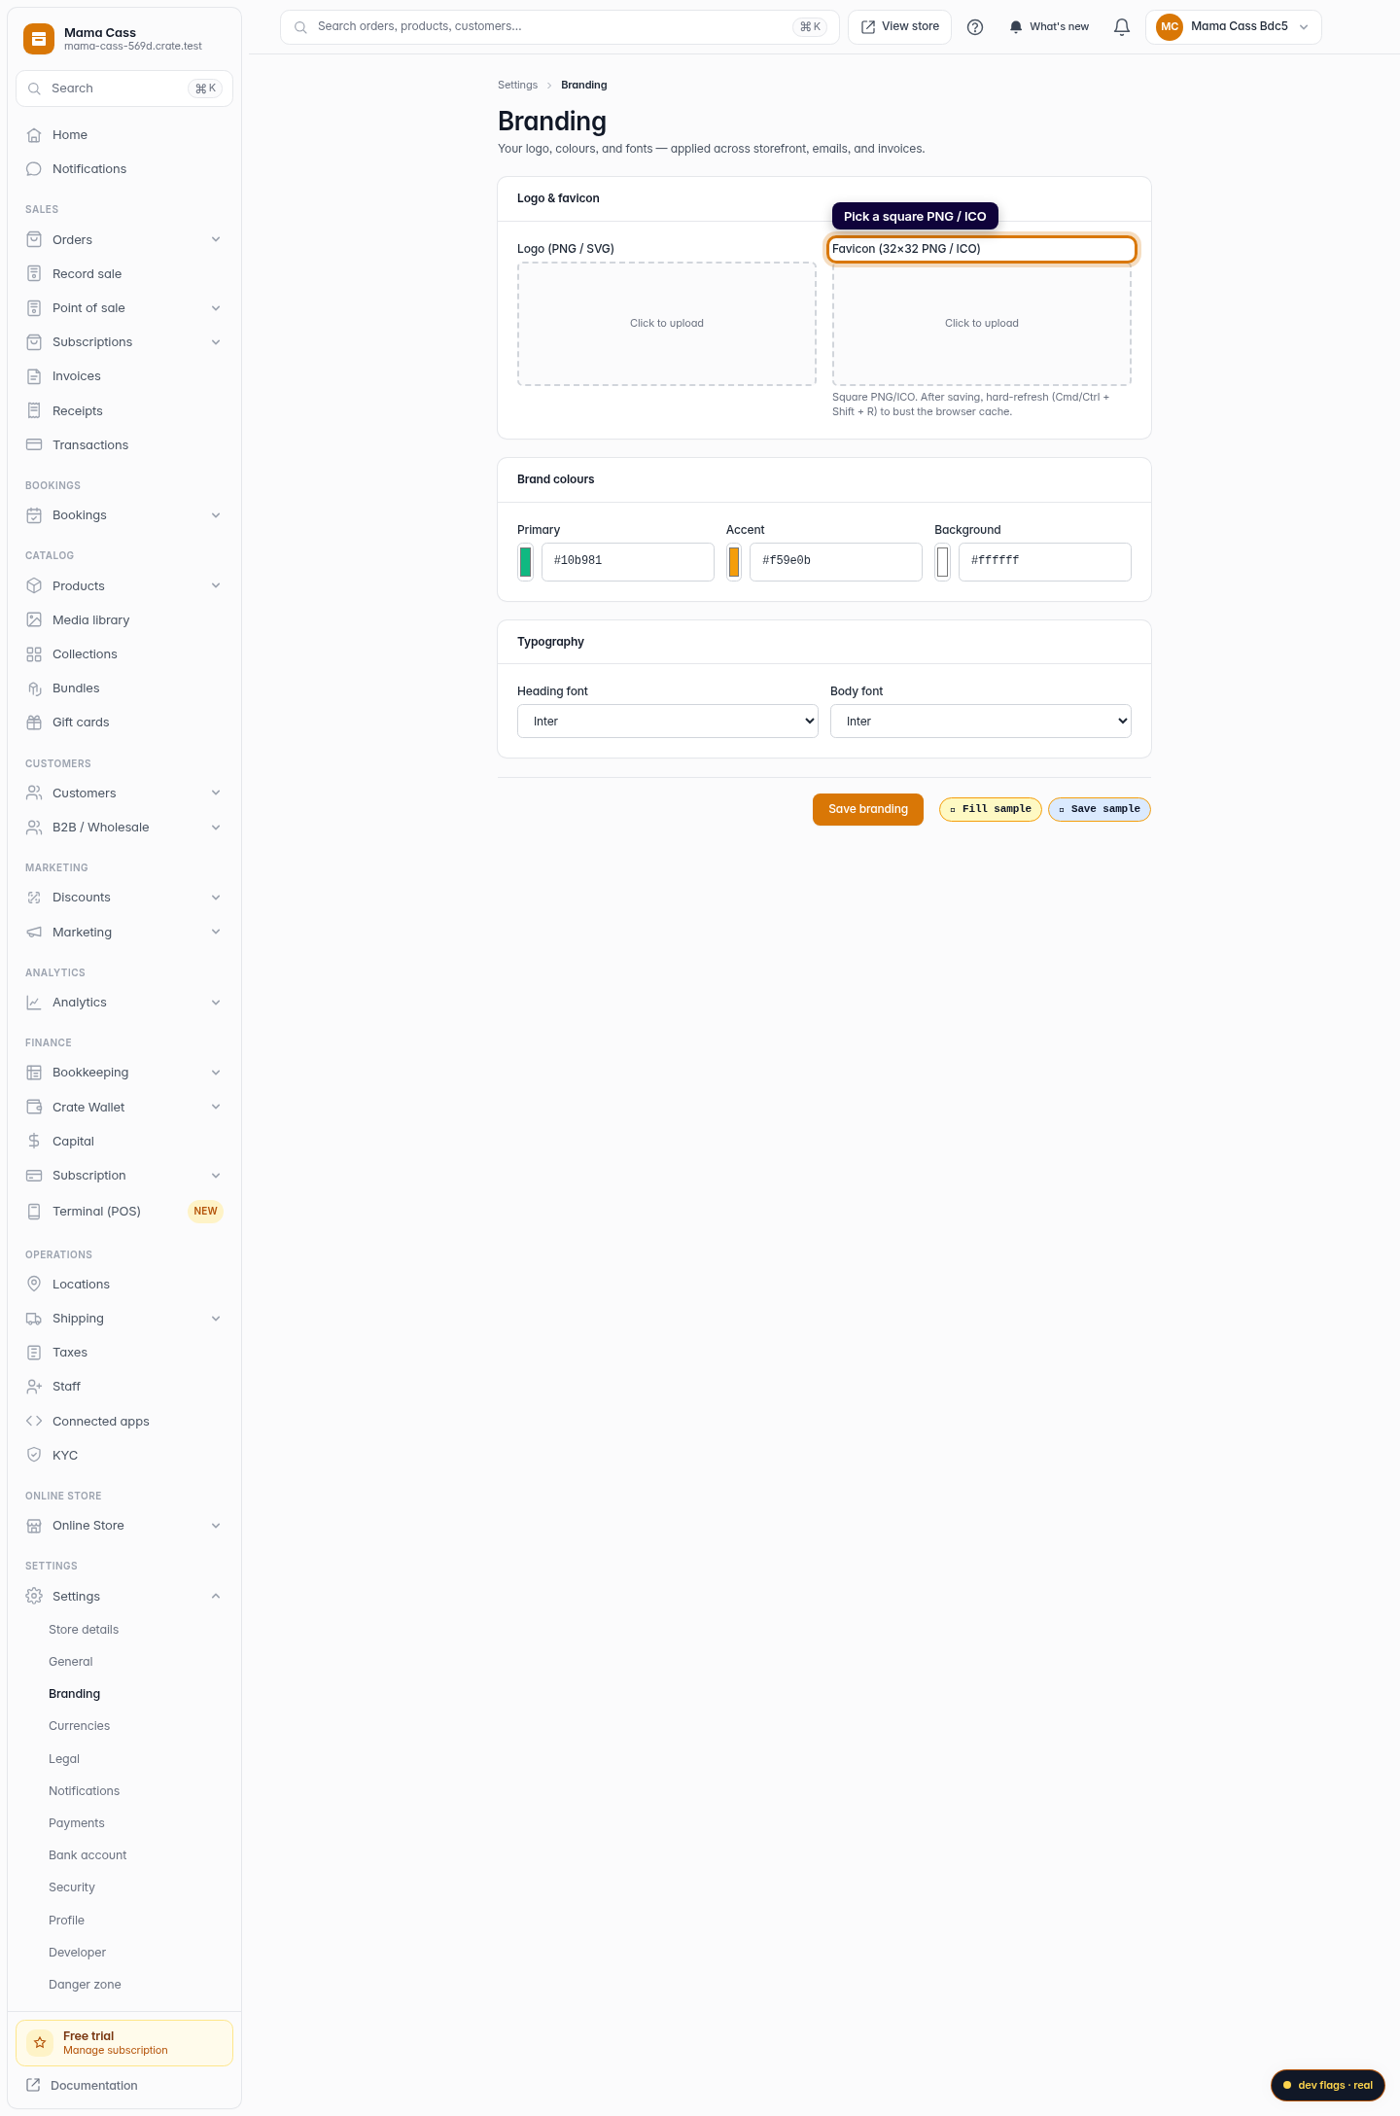
Task: Expand the Subscriptions submenu
Action: [x=216, y=342]
